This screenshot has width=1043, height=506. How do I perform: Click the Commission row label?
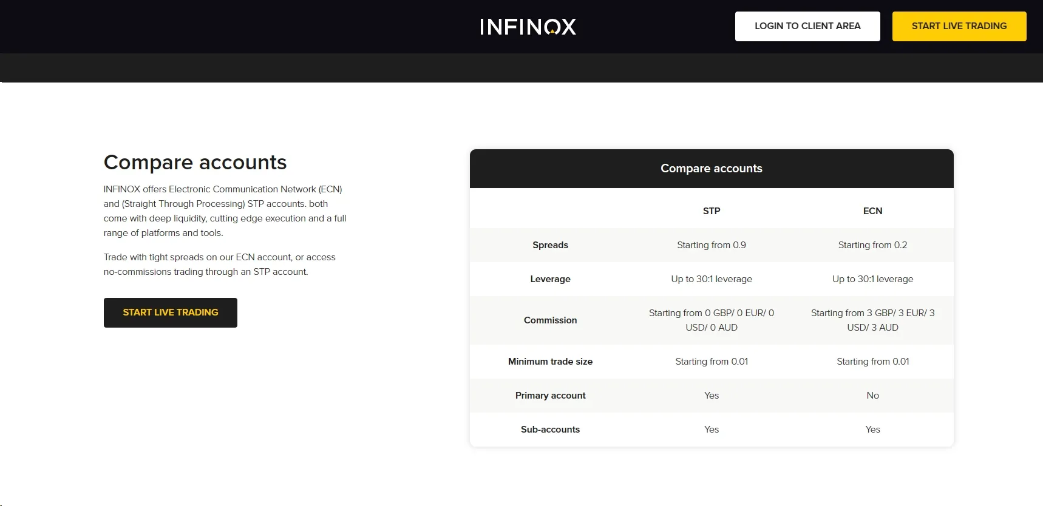(x=551, y=320)
